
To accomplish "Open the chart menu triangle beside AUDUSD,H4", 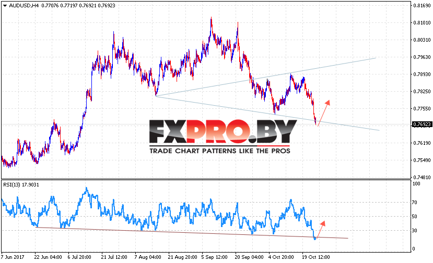I will (x=5, y=6).
